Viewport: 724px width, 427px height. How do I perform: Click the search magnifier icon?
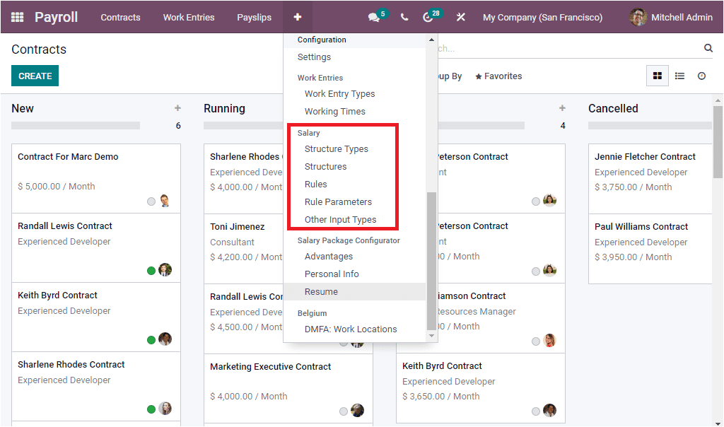tap(708, 47)
